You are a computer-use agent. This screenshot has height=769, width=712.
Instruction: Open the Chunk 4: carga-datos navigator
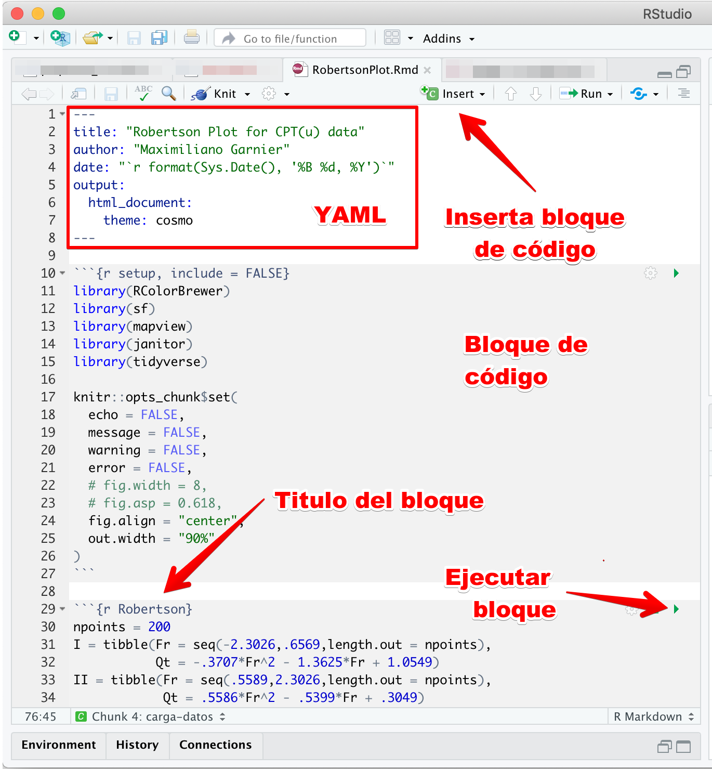[x=151, y=716]
